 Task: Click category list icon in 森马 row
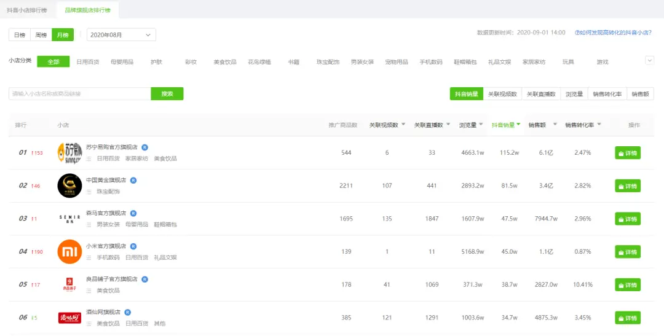(89, 225)
